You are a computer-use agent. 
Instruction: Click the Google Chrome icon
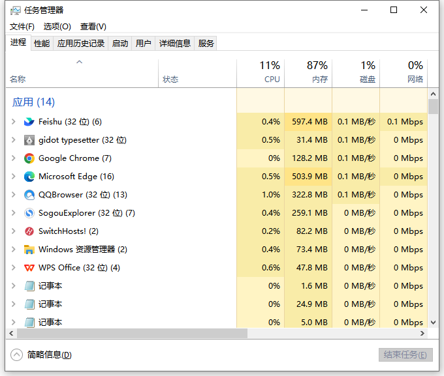[x=29, y=158]
